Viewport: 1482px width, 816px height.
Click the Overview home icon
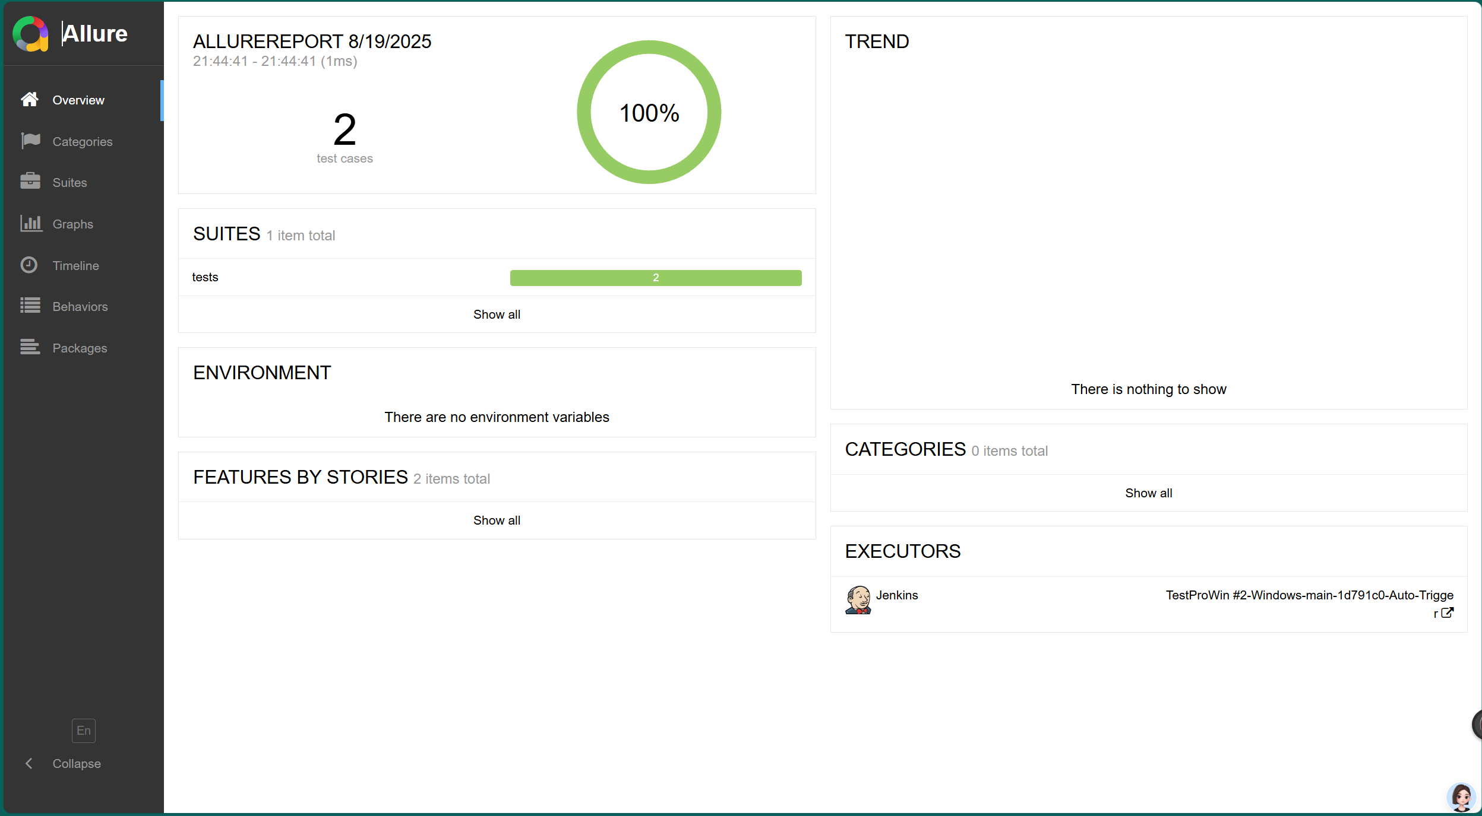point(30,100)
